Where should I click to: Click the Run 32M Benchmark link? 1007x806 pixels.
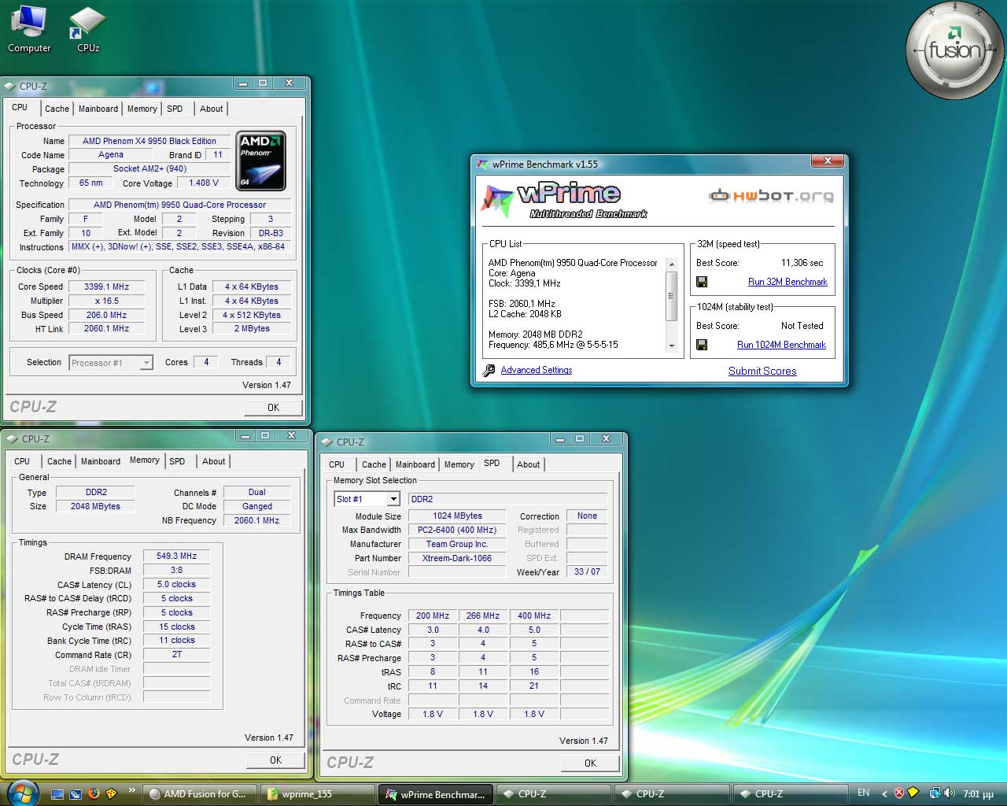(788, 282)
